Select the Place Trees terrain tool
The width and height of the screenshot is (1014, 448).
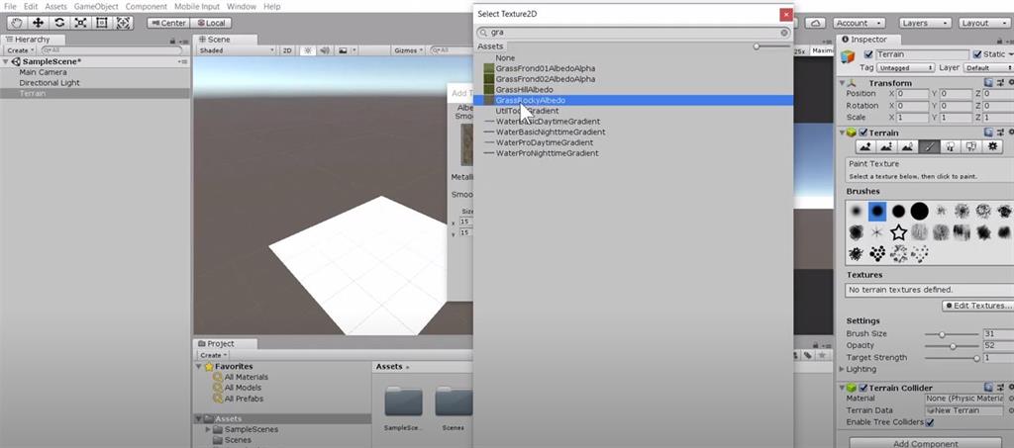point(950,147)
